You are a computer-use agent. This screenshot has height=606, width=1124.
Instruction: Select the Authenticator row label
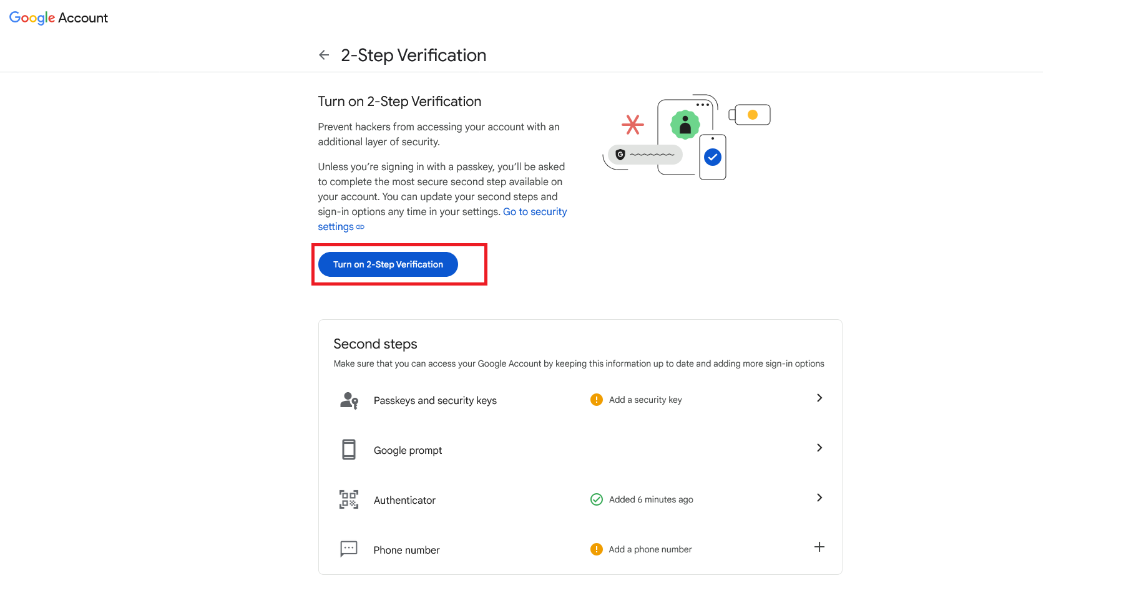point(404,500)
